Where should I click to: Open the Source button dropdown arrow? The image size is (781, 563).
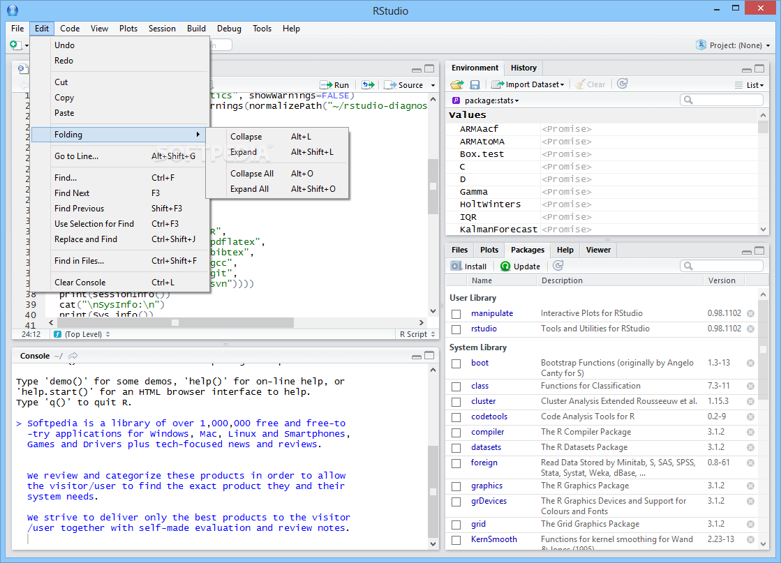point(433,86)
